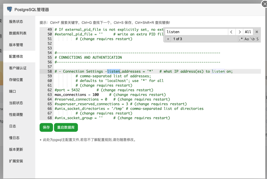Click 'comma-separated list of addresses' comment
267x179 pixels.
tap(115, 76)
